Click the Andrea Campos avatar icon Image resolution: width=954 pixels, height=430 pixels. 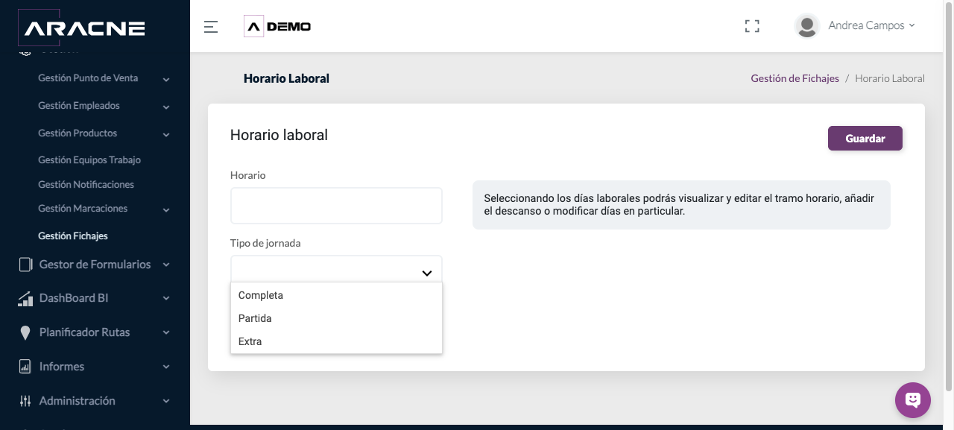click(x=806, y=26)
